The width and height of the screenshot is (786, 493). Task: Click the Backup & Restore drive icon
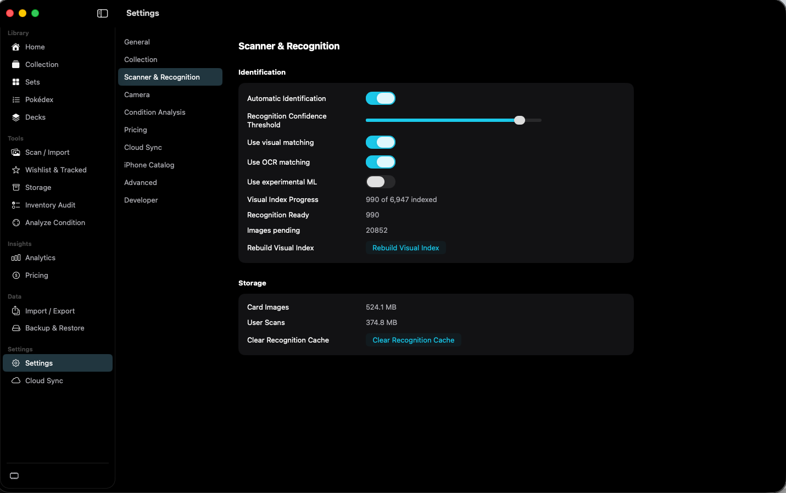pyautogui.click(x=16, y=328)
